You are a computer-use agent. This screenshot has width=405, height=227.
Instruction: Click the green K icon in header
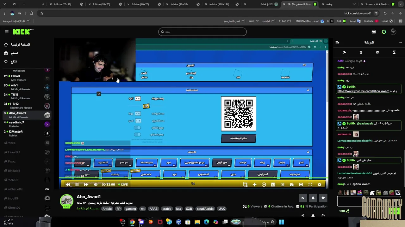pyautogui.click(x=384, y=32)
